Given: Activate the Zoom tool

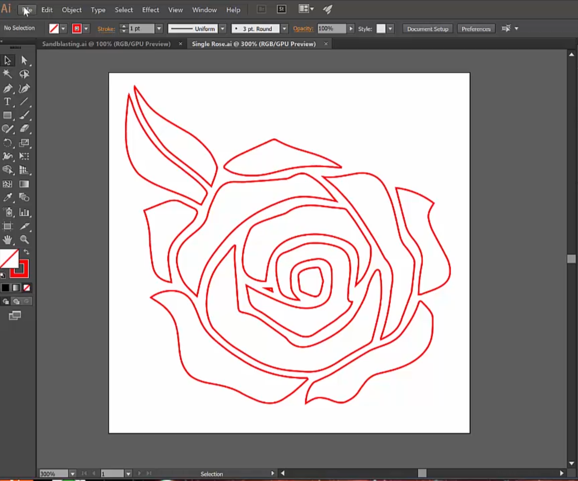Looking at the screenshot, I should (x=25, y=240).
